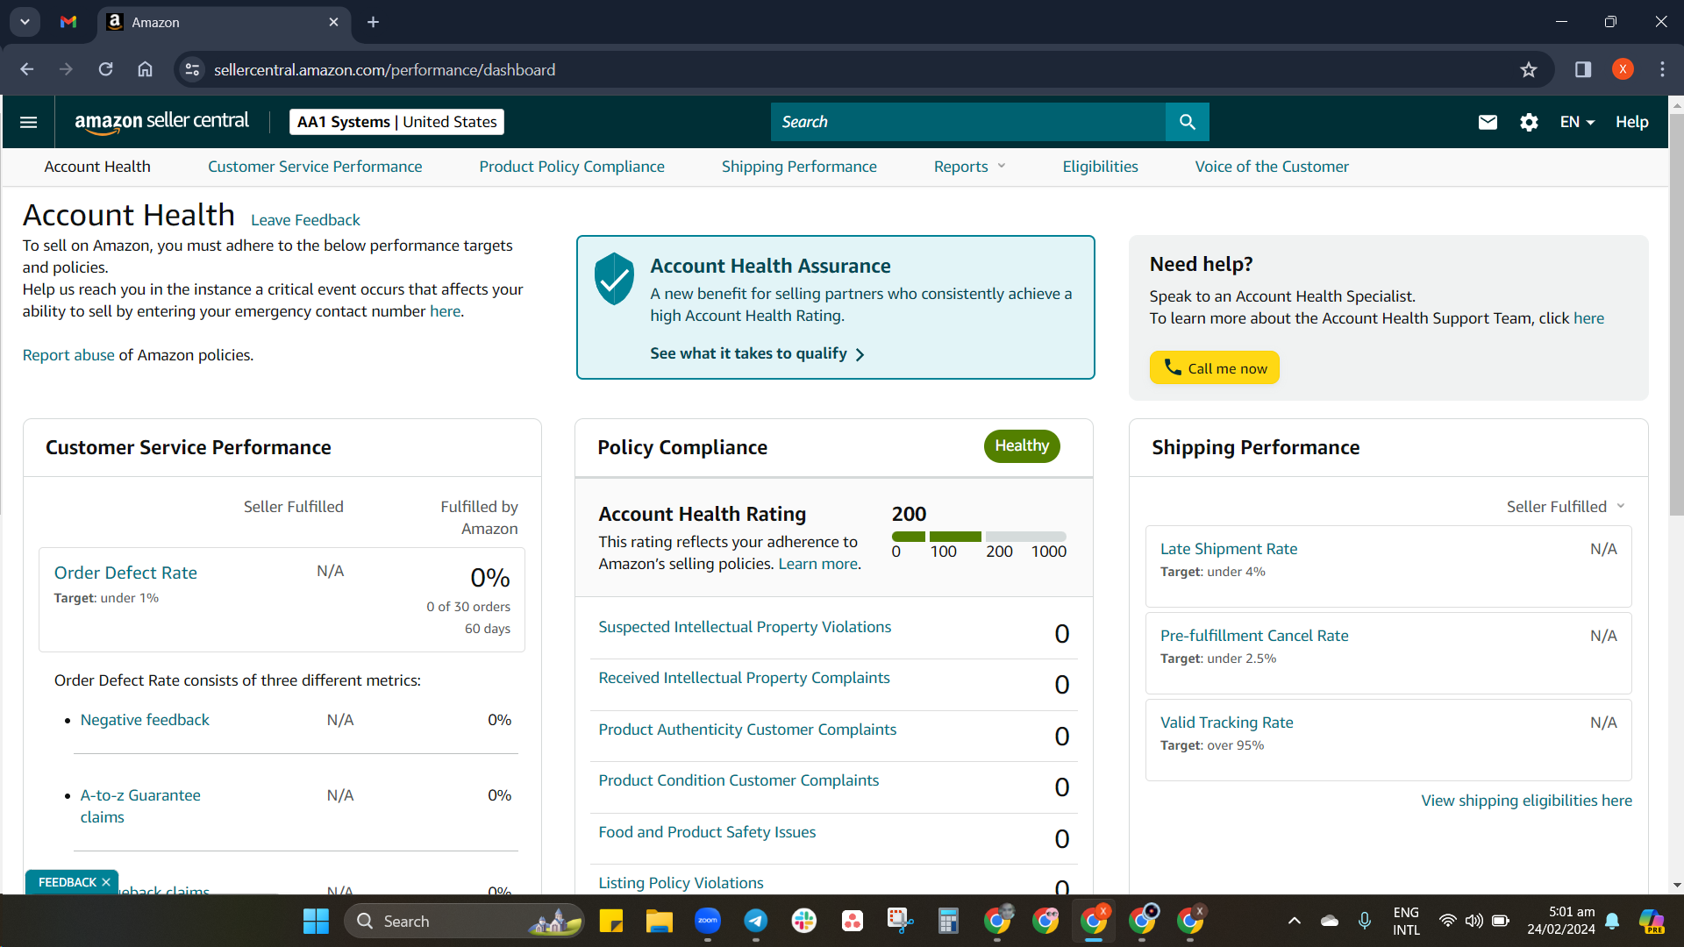Click the page vertical scrollbar
The width and height of the screenshot is (1684, 947).
tap(1676, 316)
